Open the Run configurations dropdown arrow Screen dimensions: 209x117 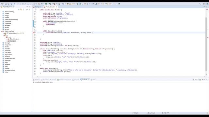48,4
